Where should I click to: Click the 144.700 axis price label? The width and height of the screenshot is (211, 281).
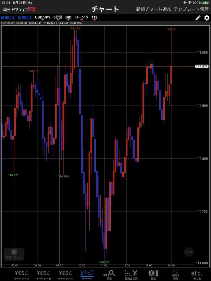pyautogui.click(x=202, y=212)
